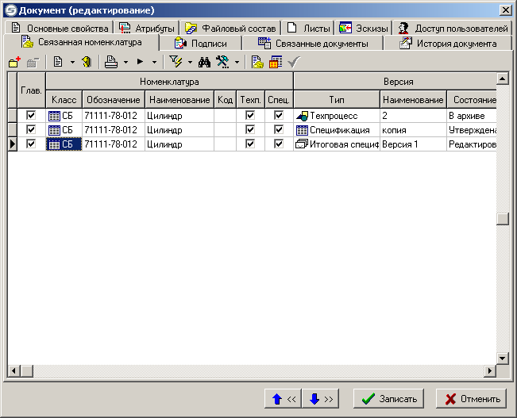This screenshot has width=517, height=418.
Task: Click the Записать button
Action: point(389,399)
